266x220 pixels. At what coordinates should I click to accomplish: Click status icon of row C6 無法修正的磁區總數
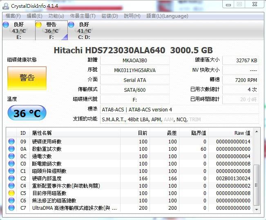click(11, 200)
